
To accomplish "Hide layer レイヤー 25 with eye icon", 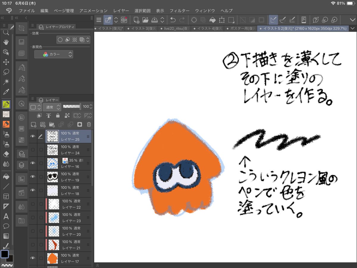I will coord(33,136).
